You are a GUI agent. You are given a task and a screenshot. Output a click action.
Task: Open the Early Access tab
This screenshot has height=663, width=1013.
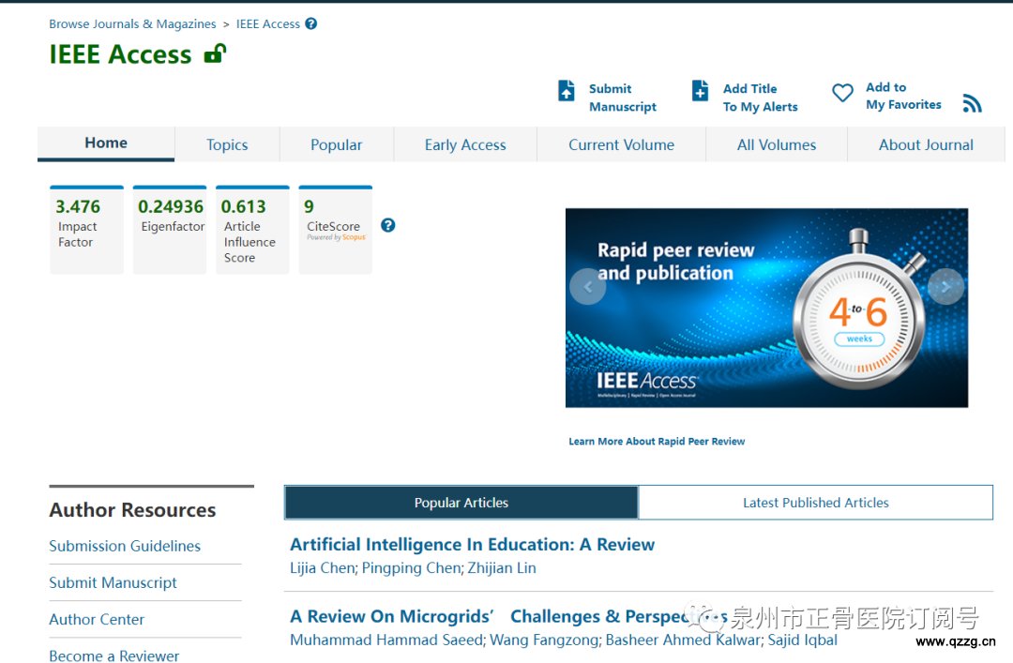coord(465,144)
